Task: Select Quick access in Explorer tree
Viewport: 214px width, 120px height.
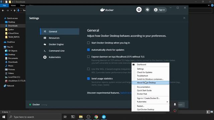Action: click(12, 18)
